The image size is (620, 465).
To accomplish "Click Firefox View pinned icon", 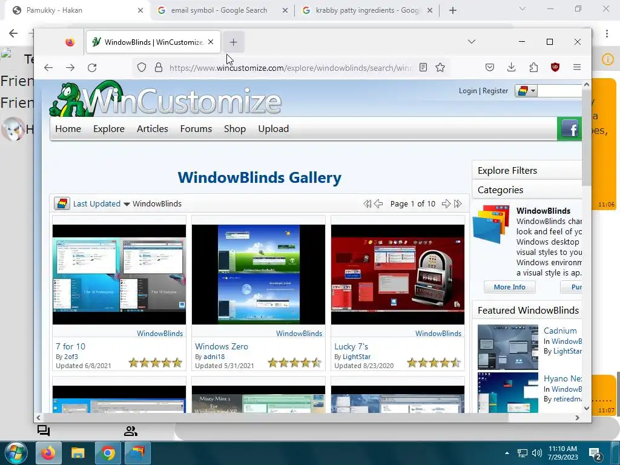I will point(70,42).
